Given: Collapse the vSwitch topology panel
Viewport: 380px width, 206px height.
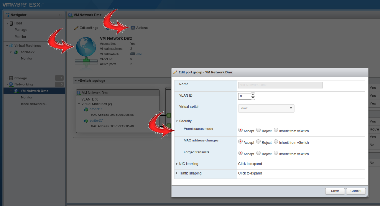Looking at the screenshot, I should click(75, 81).
